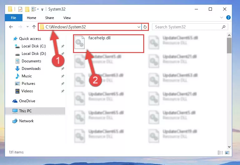Click the 131 items status text
Screen dimensions: 240x165
16,152
